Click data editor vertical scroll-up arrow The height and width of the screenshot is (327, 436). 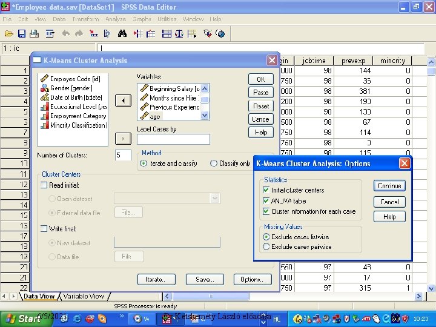point(431,62)
